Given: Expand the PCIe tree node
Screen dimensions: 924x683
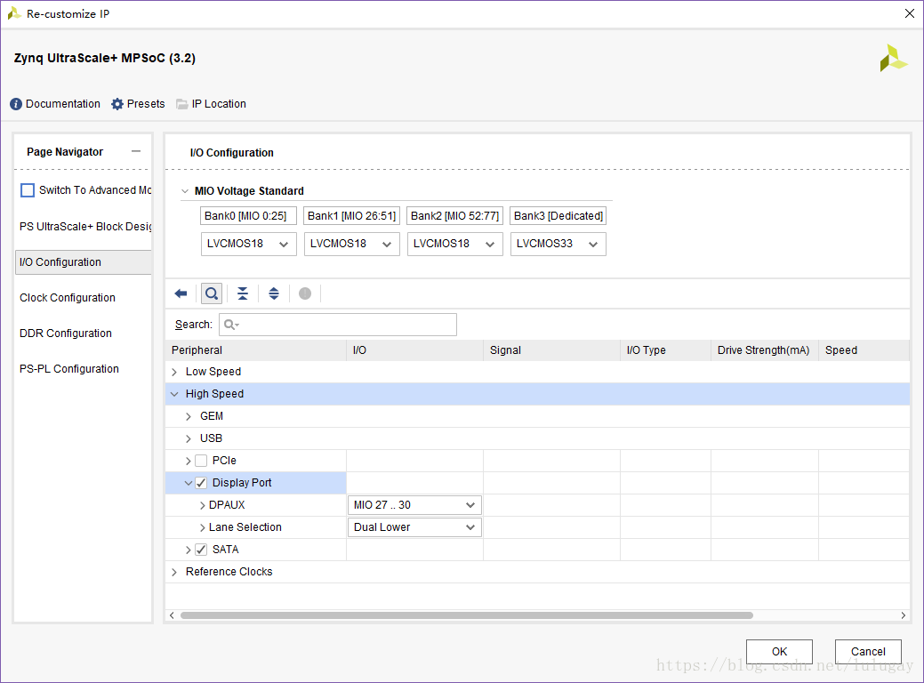Looking at the screenshot, I should [189, 461].
